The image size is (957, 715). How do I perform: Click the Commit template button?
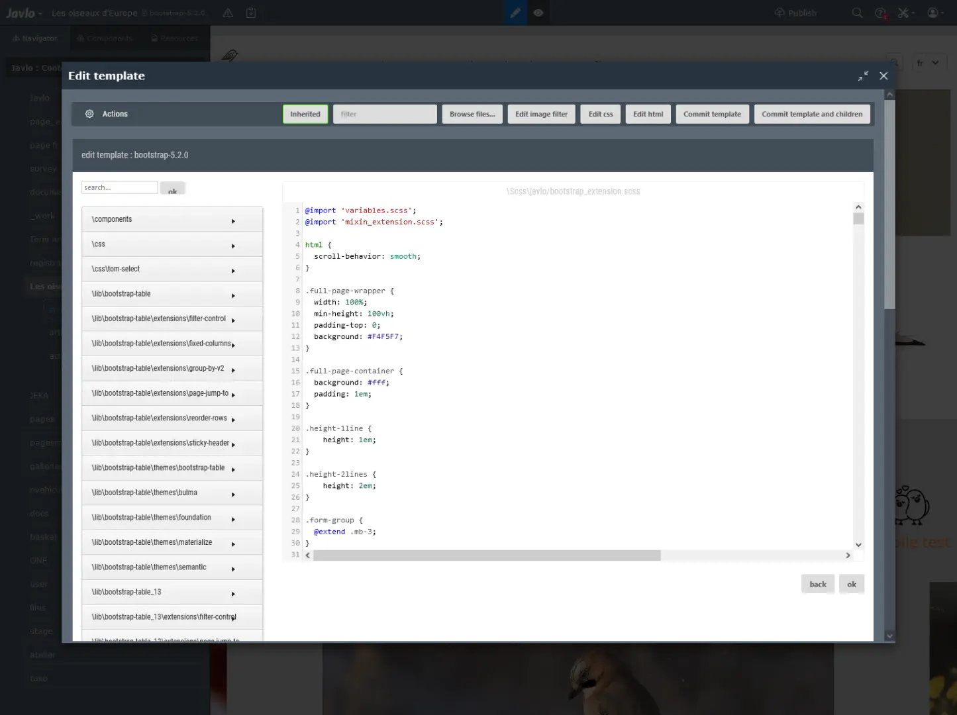(712, 114)
